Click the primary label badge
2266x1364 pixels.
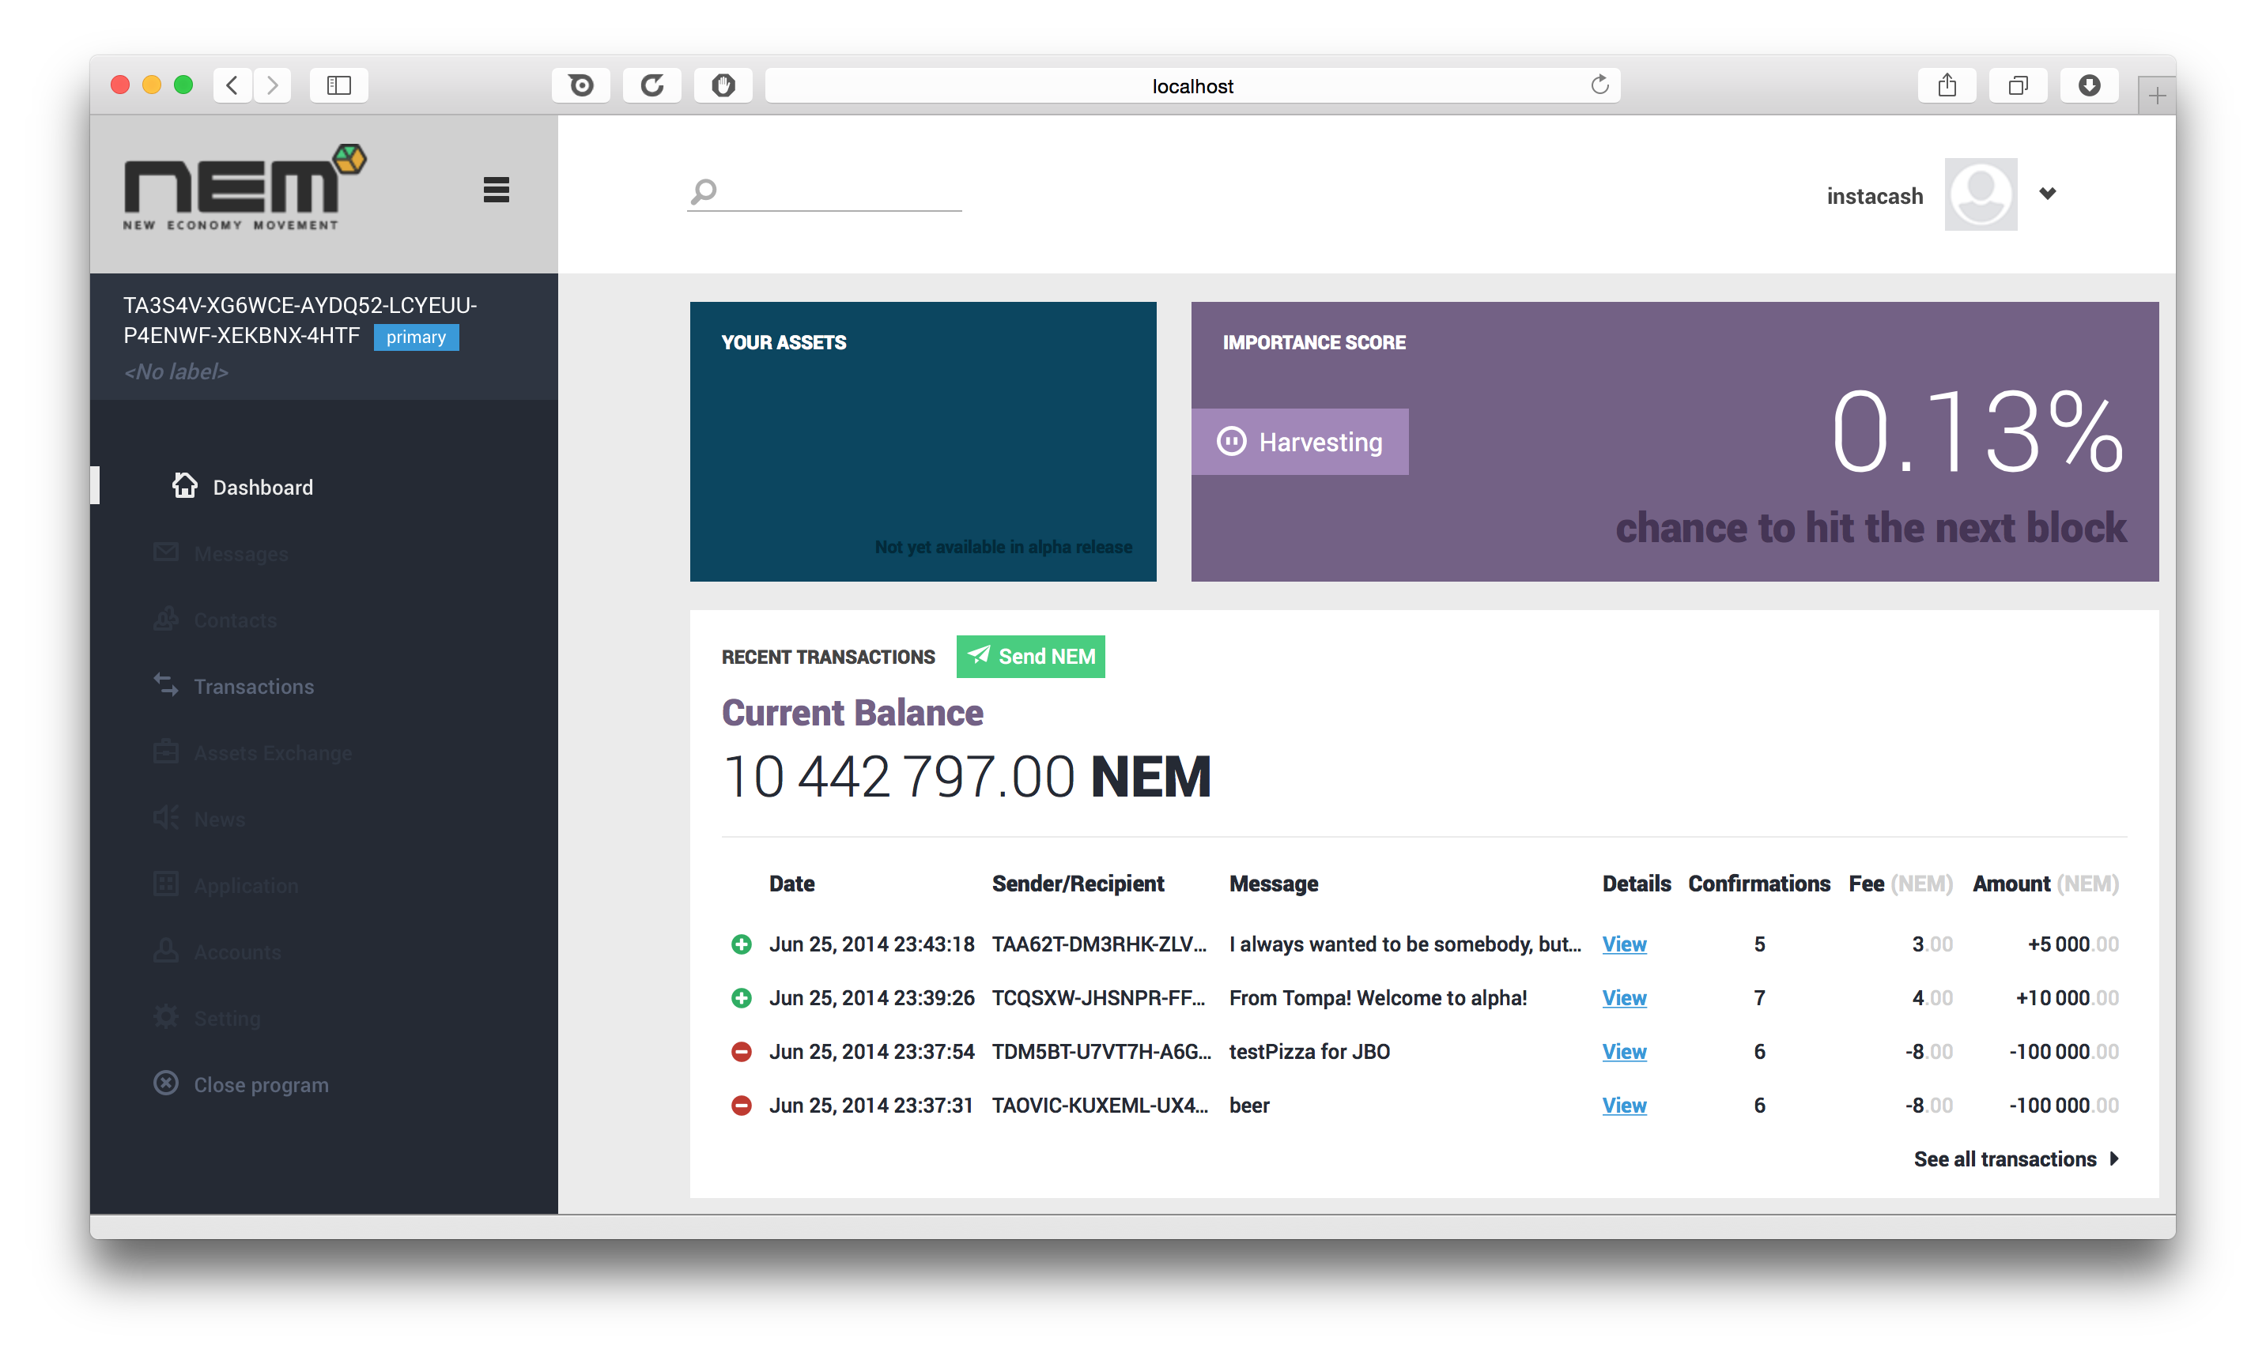coord(416,337)
